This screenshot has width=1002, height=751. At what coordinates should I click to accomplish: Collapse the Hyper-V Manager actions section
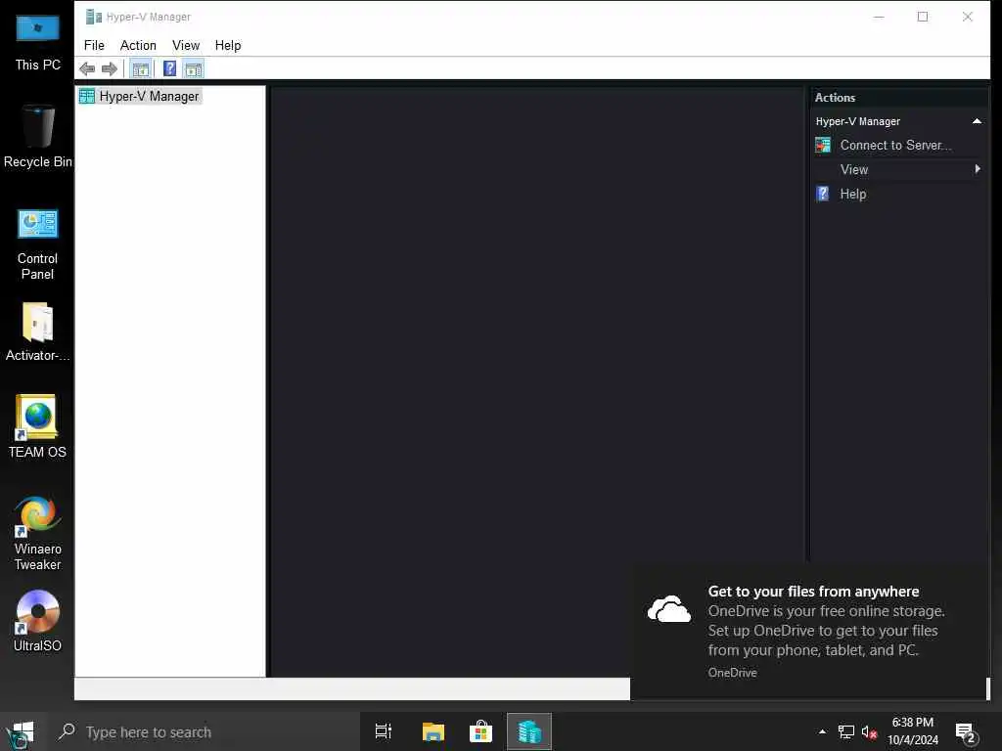977,121
